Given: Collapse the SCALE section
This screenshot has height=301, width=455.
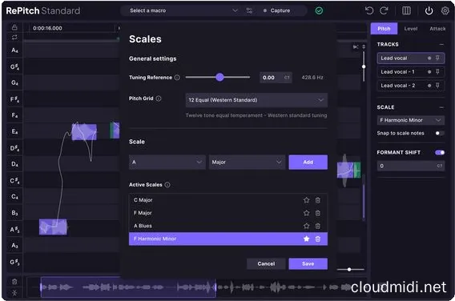Looking at the screenshot, I should coord(441,107).
